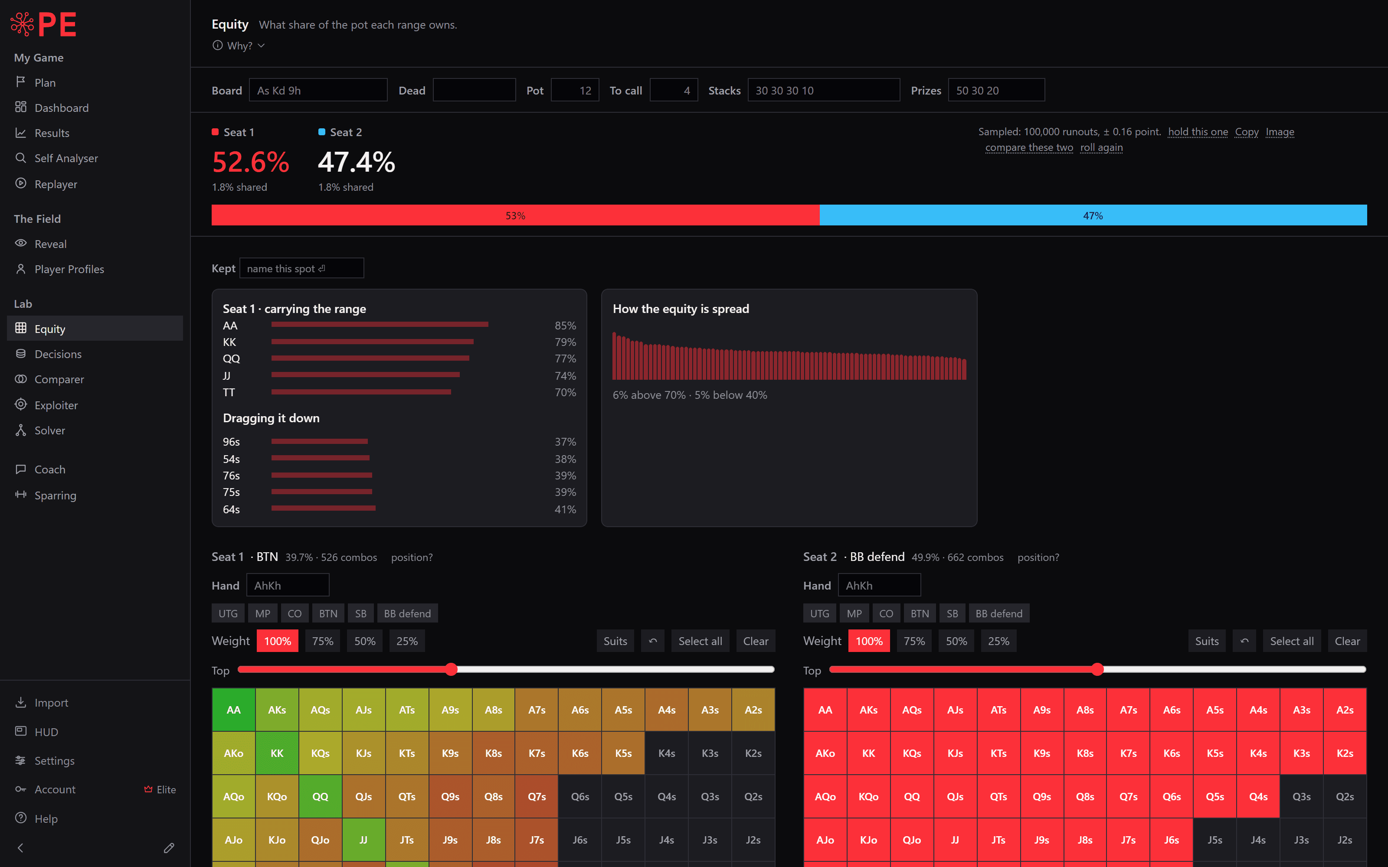
Task: Open Plan via its flag icon
Action: [x=21, y=82]
